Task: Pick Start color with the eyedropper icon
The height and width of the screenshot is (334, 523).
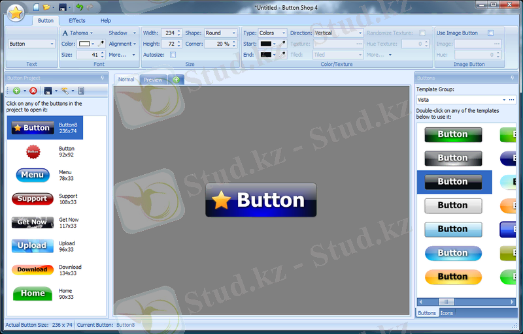Action: (282, 44)
